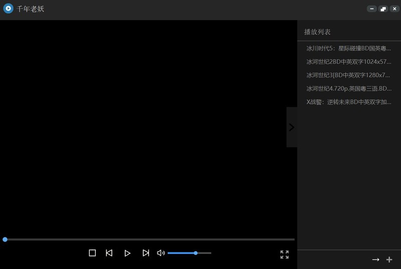
Task: Minimize the player window
Action: (372, 9)
